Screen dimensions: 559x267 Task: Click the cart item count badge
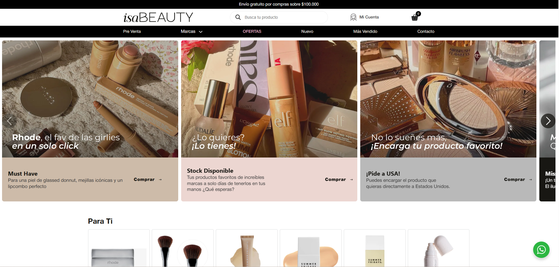pos(418,14)
